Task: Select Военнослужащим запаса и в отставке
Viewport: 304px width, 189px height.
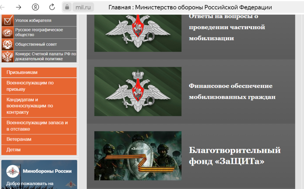Action: pos(39,126)
